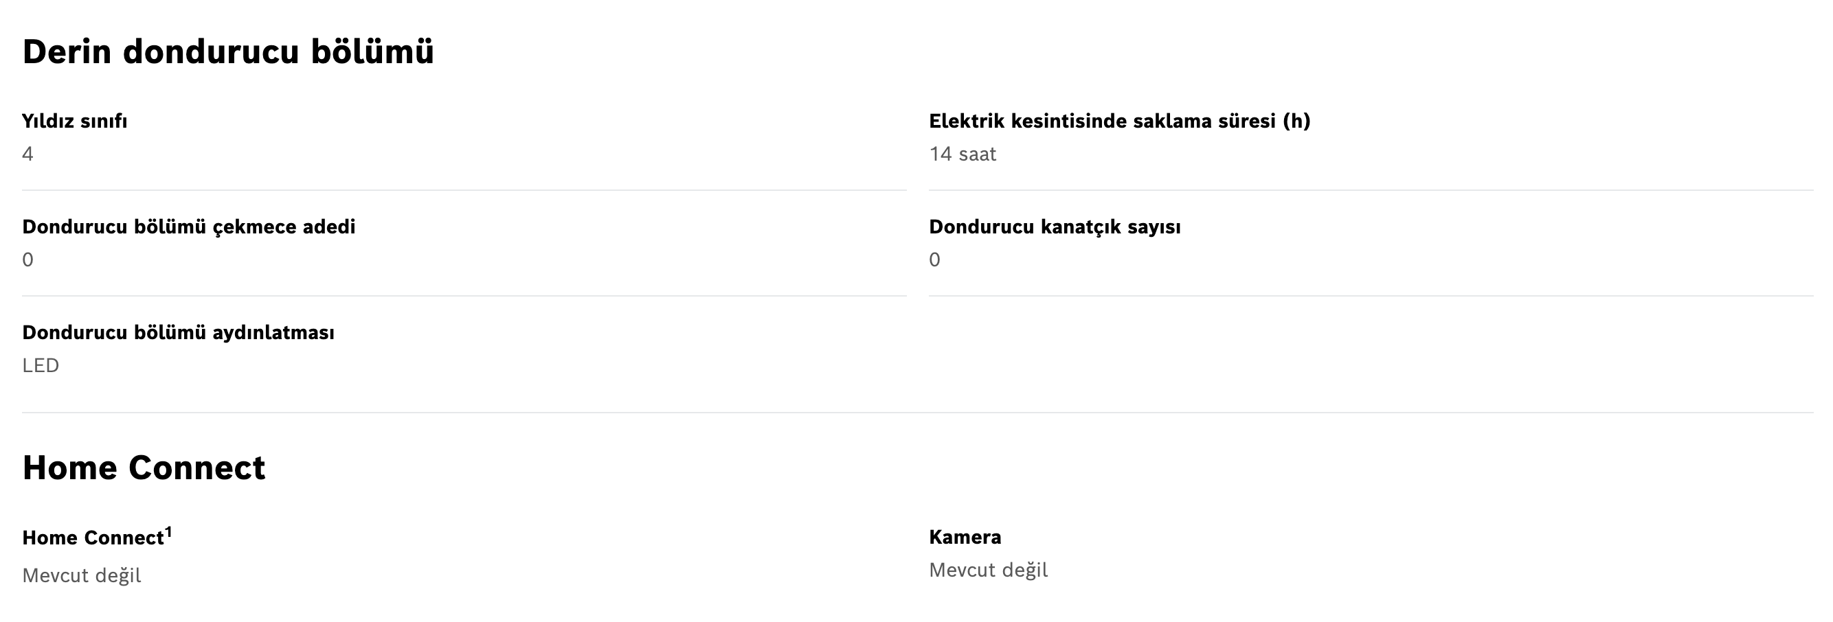Click the Derin dondurucu bölümü heading
The height and width of the screenshot is (622, 1833).
pyautogui.click(x=227, y=52)
